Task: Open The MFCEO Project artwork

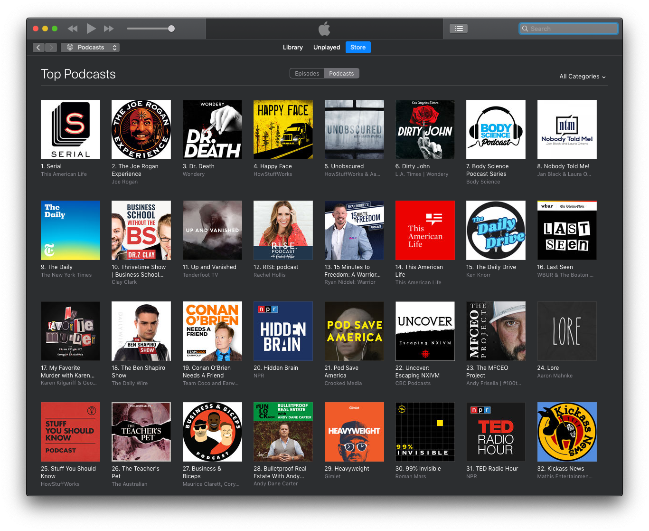Action: (496, 331)
